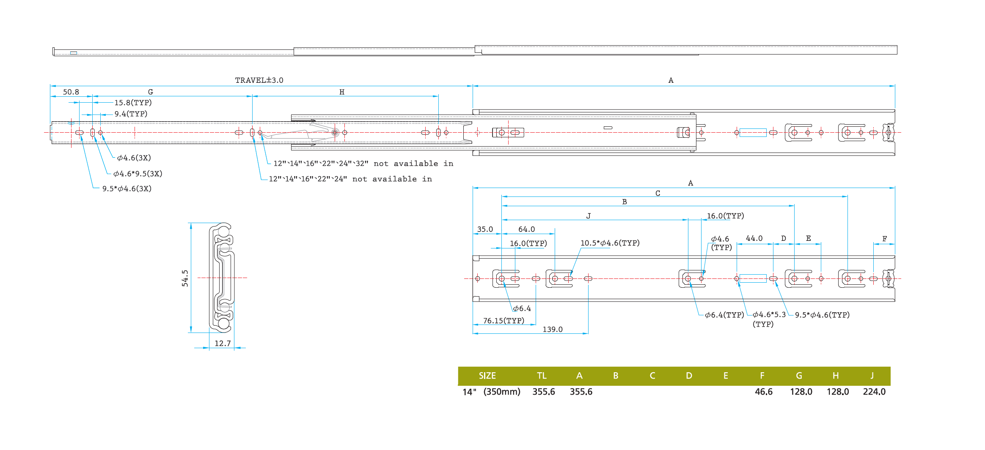The image size is (985, 450).
Task: Select the 139.0 dimension label
Action: pyautogui.click(x=553, y=330)
